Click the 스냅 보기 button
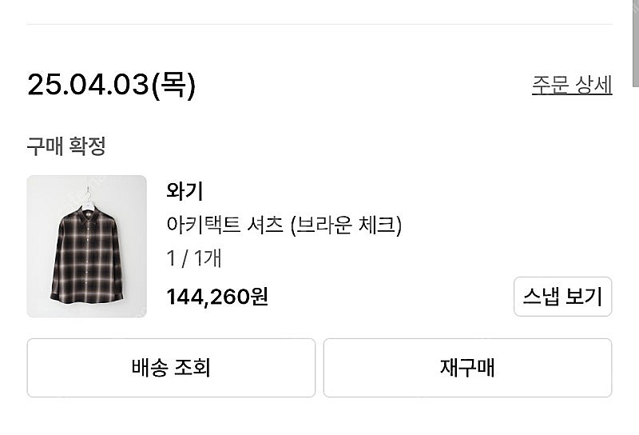This screenshot has width=639, height=435. point(562,297)
